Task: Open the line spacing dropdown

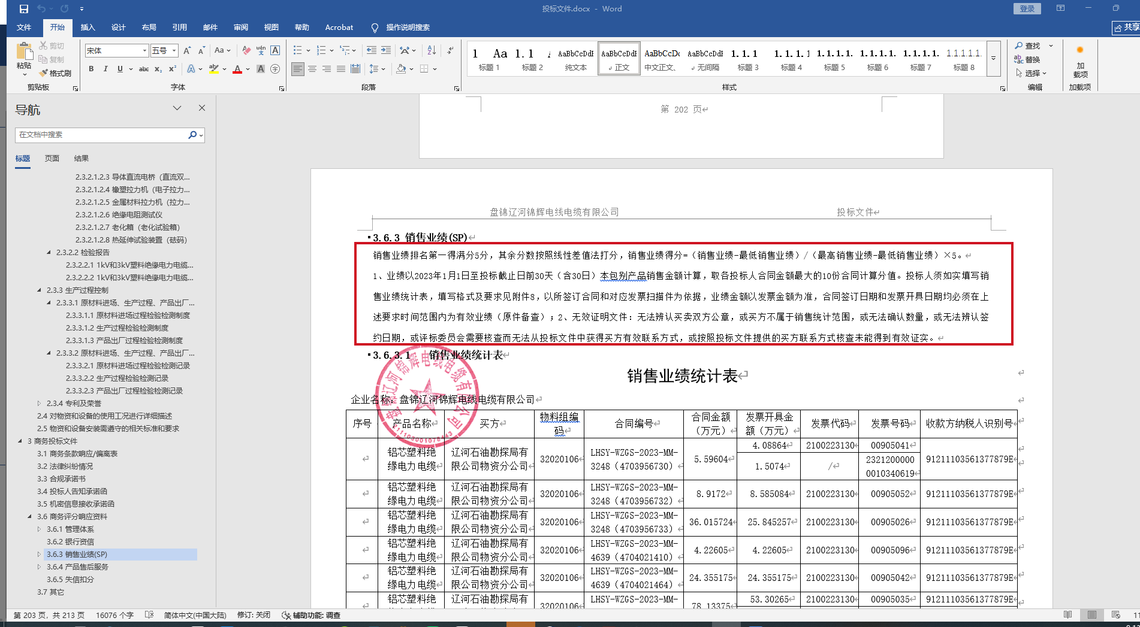Action: pos(376,69)
